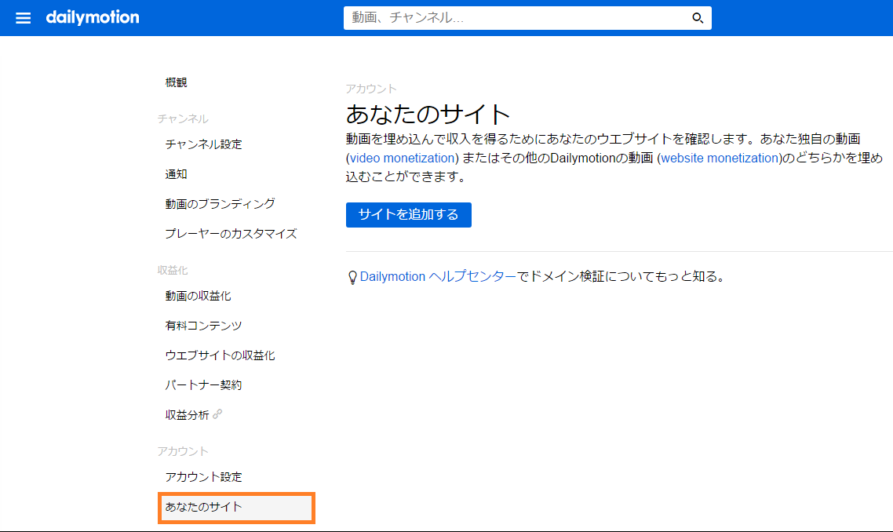Click the アカウント breadcrumb above the title
Screen dimensions: 893x532
click(x=371, y=89)
